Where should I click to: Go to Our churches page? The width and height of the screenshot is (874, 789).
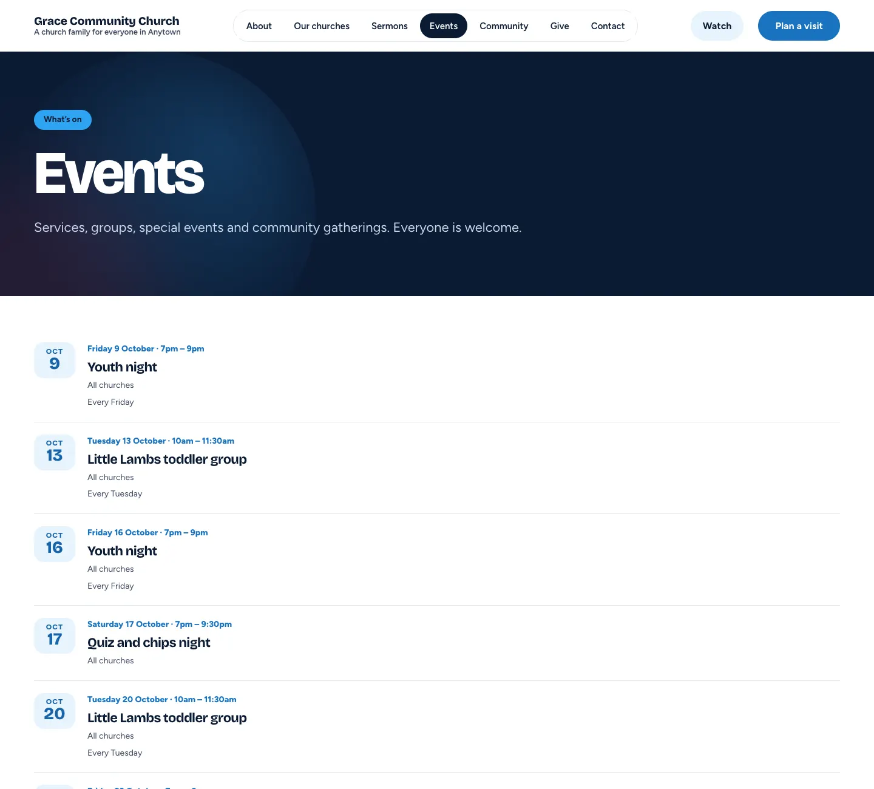click(x=322, y=26)
